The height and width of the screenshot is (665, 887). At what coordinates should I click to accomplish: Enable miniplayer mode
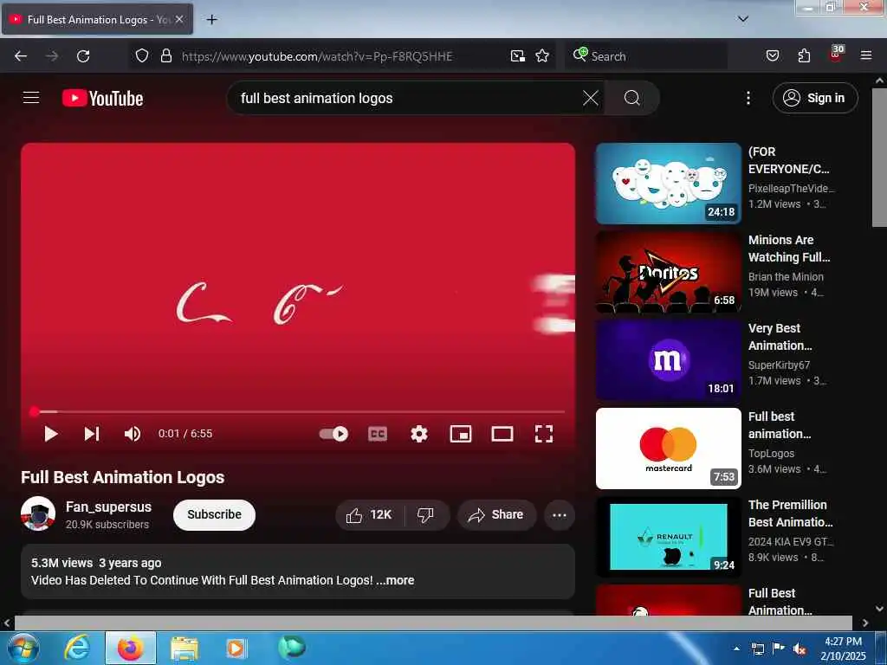coord(461,434)
